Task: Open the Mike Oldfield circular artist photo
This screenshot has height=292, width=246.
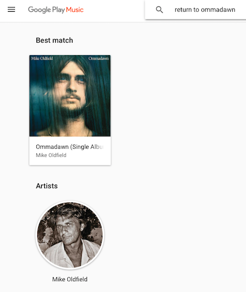Action: click(x=70, y=235)
